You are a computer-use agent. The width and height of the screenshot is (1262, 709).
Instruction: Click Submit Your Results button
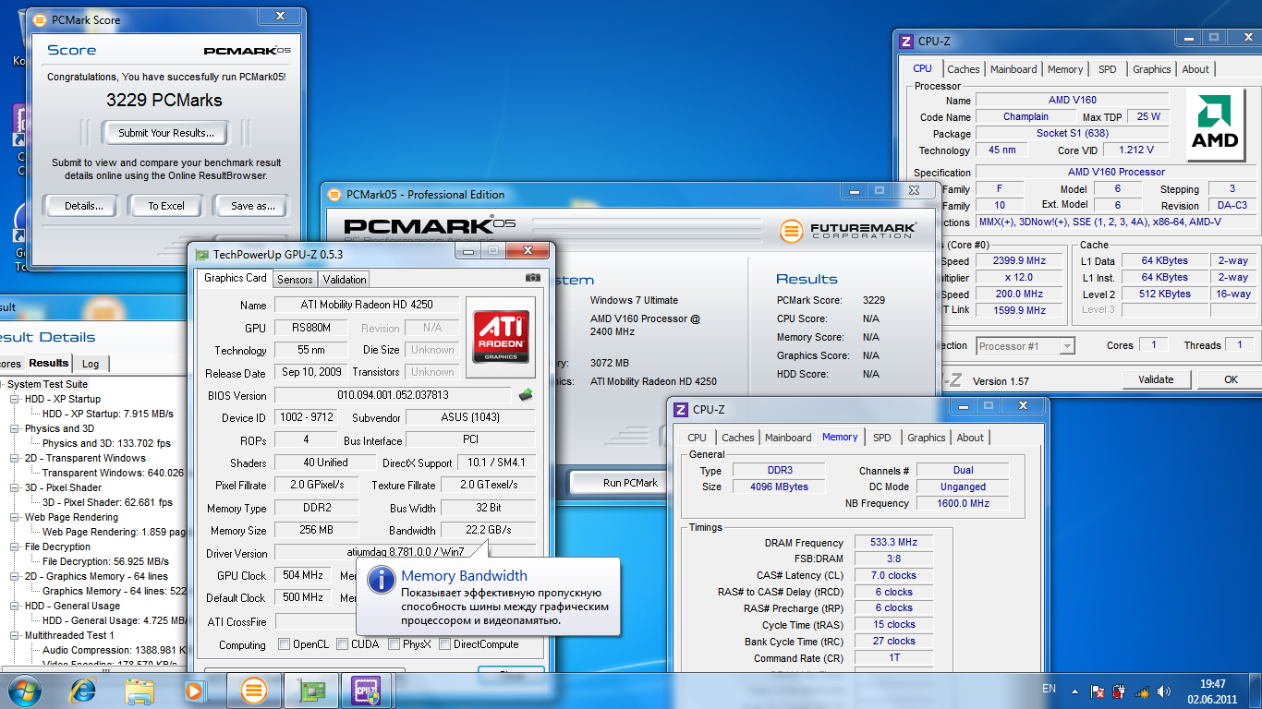tap(166, 133)
